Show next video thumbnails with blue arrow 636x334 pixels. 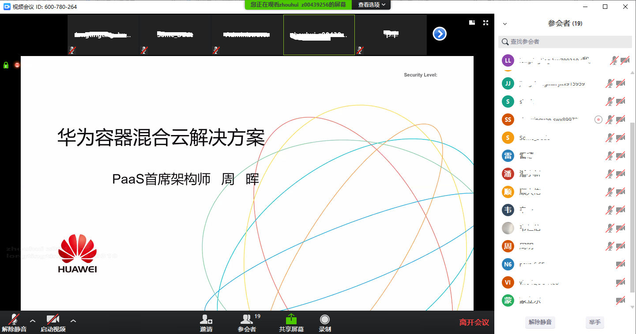[440, 34]
